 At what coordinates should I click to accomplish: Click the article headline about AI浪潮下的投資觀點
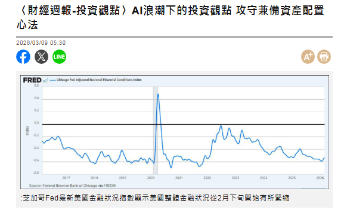pos(171,17)
